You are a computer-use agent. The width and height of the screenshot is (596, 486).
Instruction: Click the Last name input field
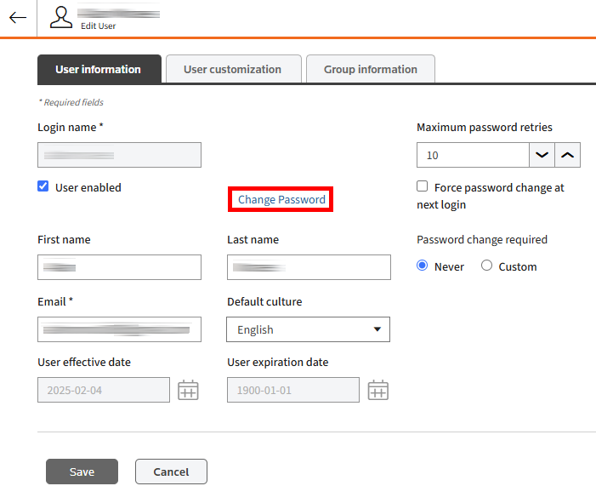[309, 267]
